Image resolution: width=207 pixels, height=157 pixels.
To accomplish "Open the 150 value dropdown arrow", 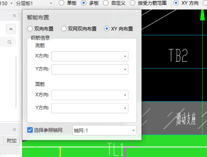I will pyautogui.click(x=11, y=3).
